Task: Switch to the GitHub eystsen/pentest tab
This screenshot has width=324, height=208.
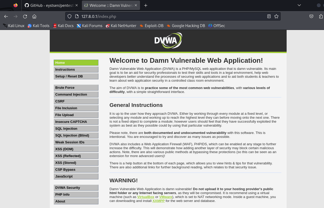Action: 51,5
